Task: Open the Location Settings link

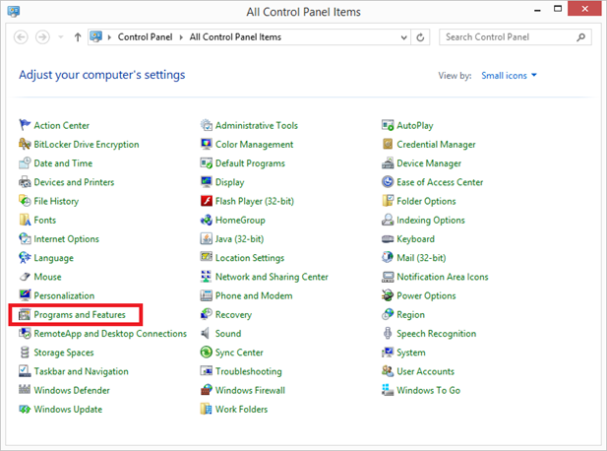Action: point(250,258)
